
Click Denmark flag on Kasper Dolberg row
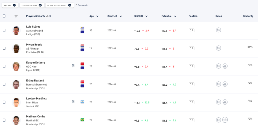pyautogui.click(x=82, y=64)
